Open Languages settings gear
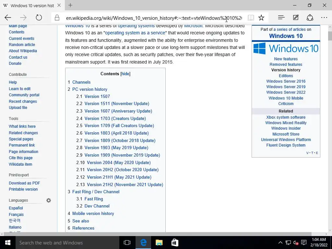Screen dimensions: 332x249 pyautogui.click(x=49, y=200)
